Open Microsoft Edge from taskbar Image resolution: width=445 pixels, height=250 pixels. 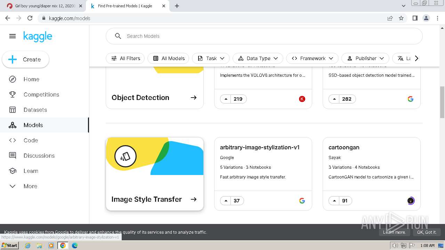point(74,245)
